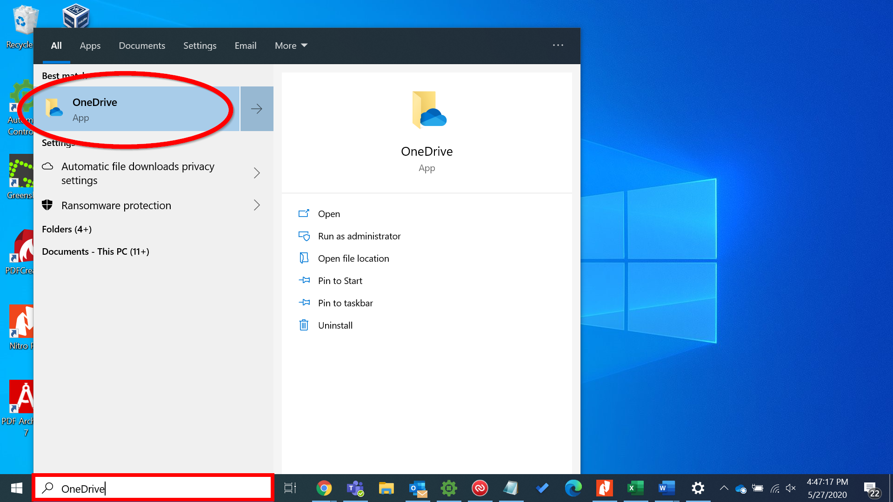
Task: Click OneDrive cloud tray icon
Action: 740,489
